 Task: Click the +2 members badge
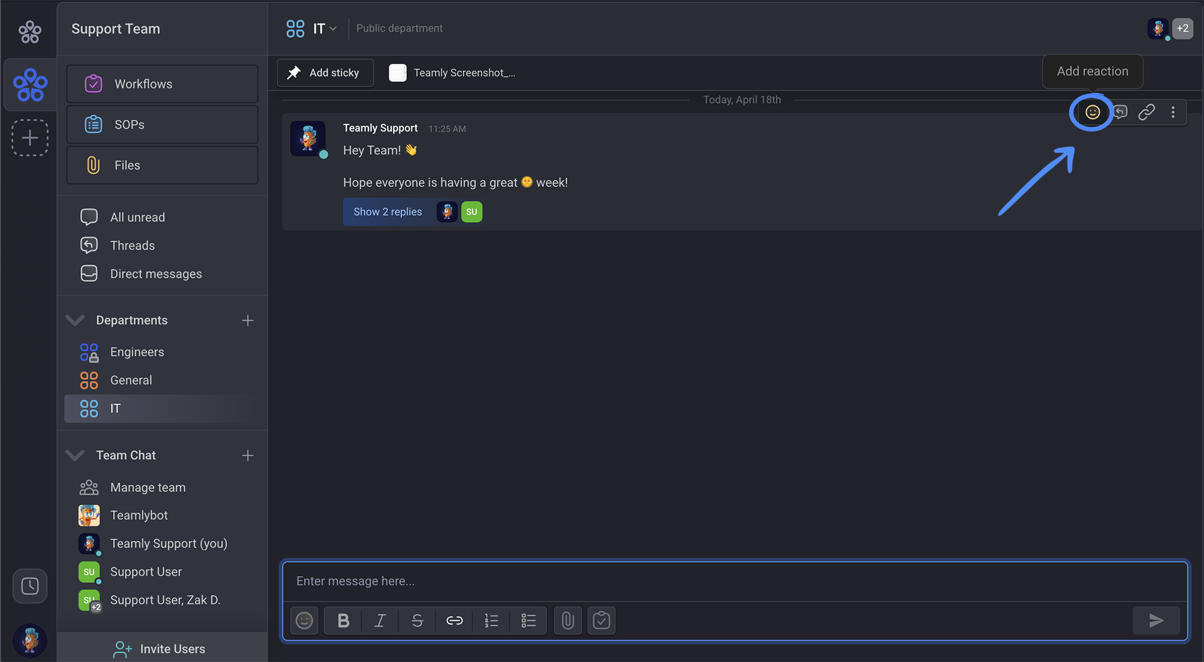[1183, 28]
